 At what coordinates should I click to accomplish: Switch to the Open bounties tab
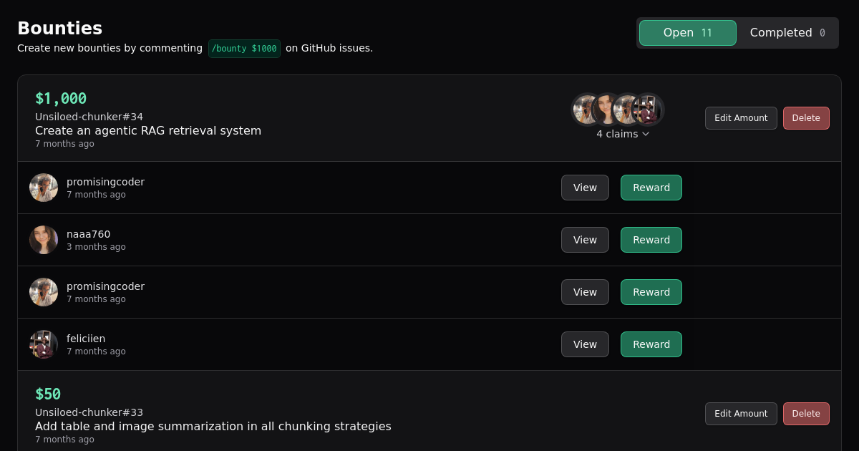(687, 33)
